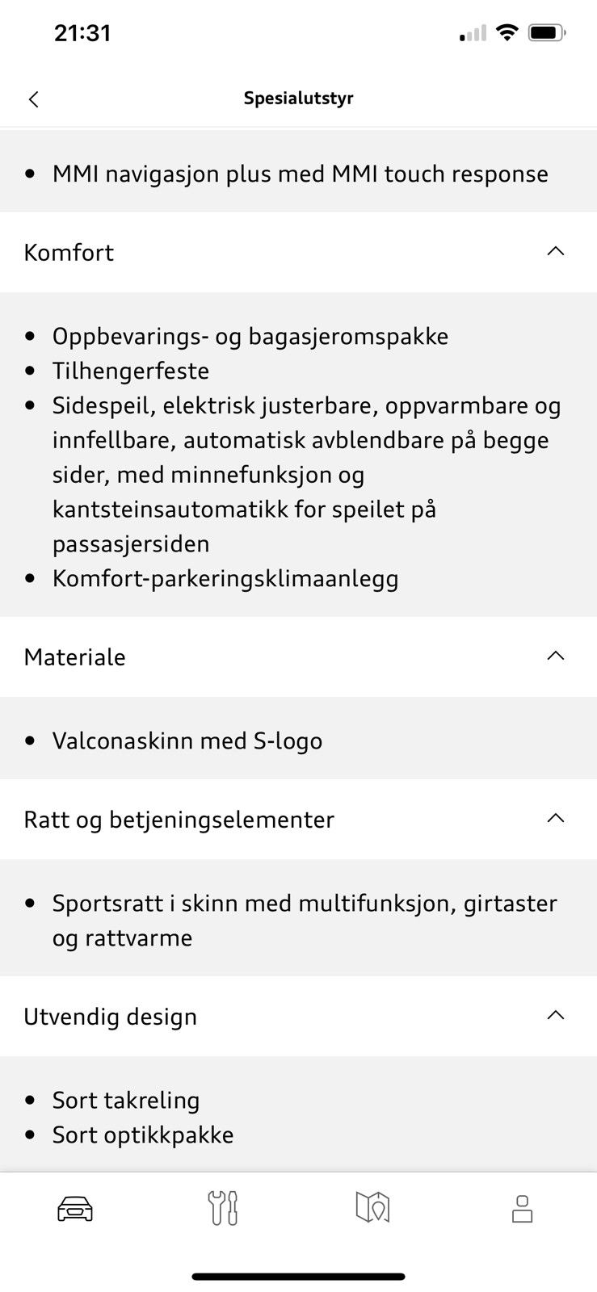The height and width of the screenshot is (1292, 597).
Task: Collapse the Komfort section chevron
Action: coord(556,251)
